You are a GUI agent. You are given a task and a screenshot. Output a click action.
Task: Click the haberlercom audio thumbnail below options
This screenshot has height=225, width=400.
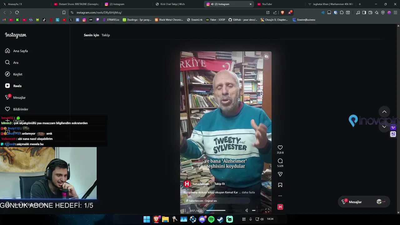click(280, 207)
